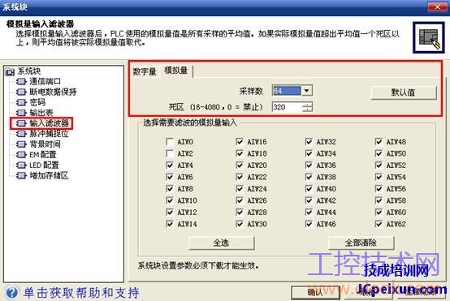450x301 pixels.
Task: Click the icon beside 脉冲捕捉位
Action: click(x=21, y=134)
